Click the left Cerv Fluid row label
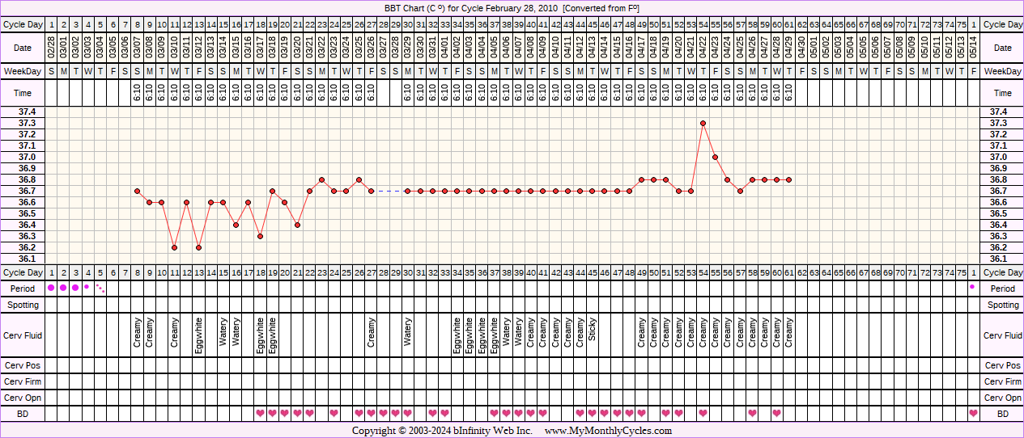The width and height of the screenshot is (1024, 438). click(x=23, y=335)
